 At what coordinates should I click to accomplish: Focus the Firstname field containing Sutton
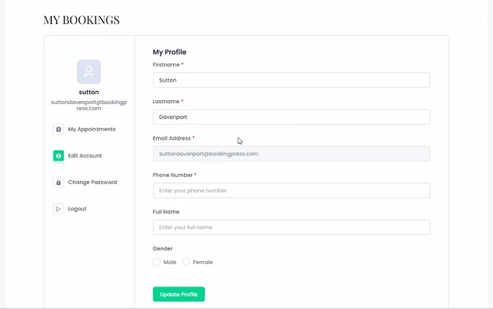[x=291, y=80]
